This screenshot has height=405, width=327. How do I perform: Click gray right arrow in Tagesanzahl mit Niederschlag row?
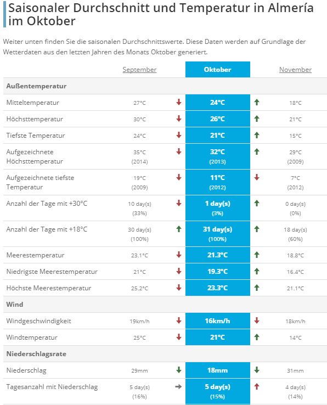(178, 387)
